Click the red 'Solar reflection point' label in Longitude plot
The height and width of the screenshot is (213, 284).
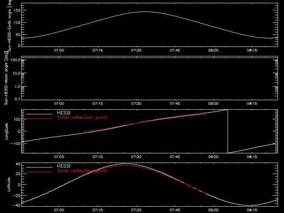(82, 118)
